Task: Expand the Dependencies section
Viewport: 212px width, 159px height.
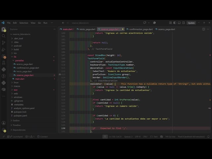Action: point(19,130)
